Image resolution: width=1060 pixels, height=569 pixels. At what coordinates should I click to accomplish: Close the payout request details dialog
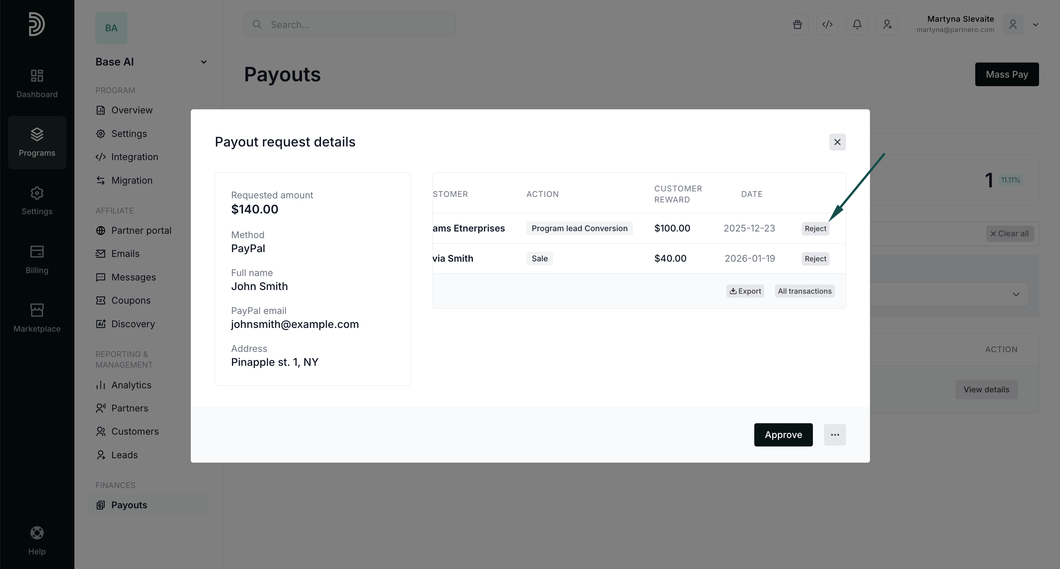(x=837, y=142)
